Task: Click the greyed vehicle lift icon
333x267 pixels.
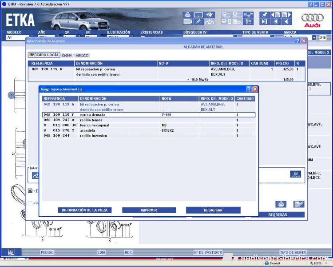Action: tap(210, 22)
